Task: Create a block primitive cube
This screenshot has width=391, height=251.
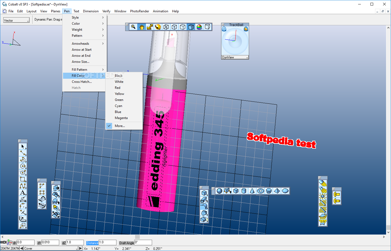Action: coord(236,191)
